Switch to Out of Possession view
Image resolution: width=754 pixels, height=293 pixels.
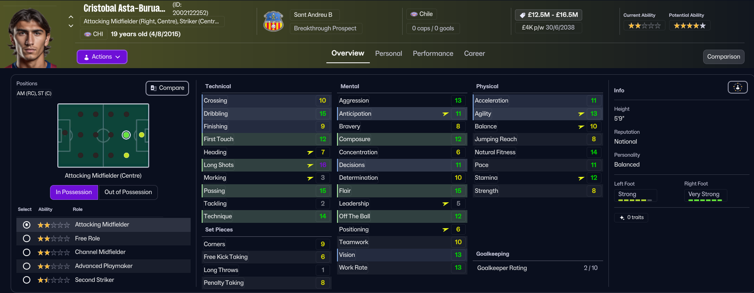(128, 192)
